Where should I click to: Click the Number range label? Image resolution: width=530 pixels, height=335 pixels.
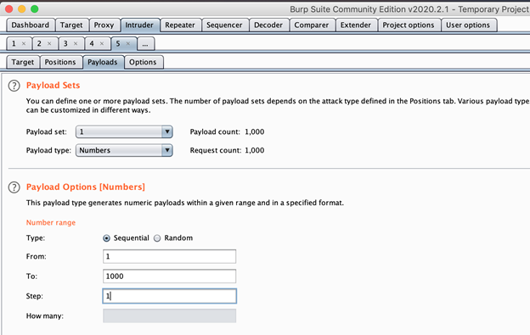51,223
